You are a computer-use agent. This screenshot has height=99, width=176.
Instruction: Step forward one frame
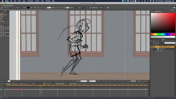(70, 81)
